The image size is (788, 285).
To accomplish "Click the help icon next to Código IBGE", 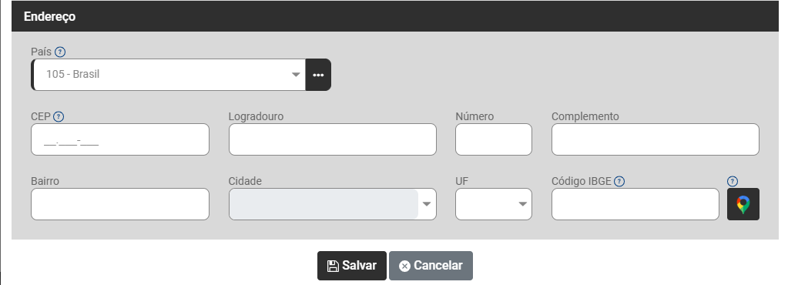I will click(x=619, y=182).
